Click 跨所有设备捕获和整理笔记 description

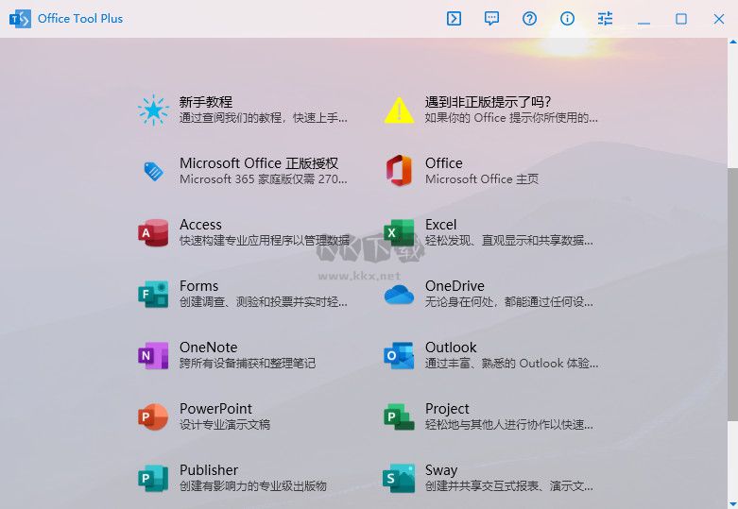click(x=248, y=364)
